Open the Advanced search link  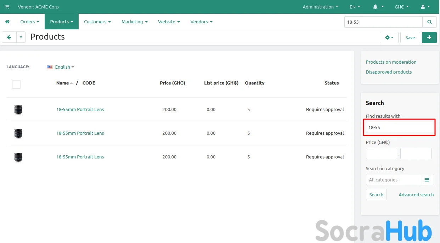coord(416,195)
